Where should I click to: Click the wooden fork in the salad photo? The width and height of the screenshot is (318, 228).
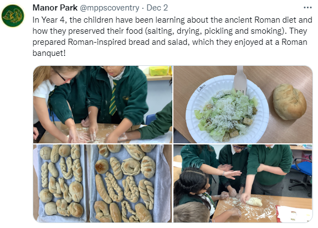240,80
